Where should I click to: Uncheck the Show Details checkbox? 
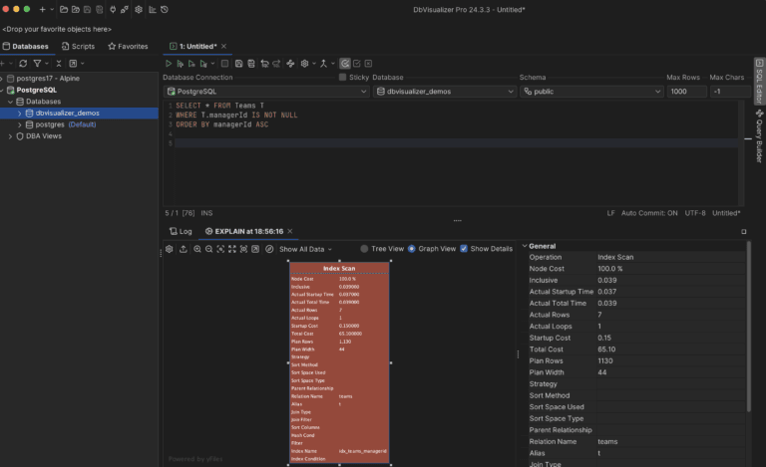(x=464, y=249)
